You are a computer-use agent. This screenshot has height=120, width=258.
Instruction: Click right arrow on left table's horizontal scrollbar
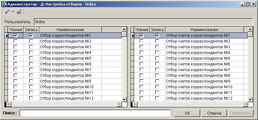coord(119,104)
